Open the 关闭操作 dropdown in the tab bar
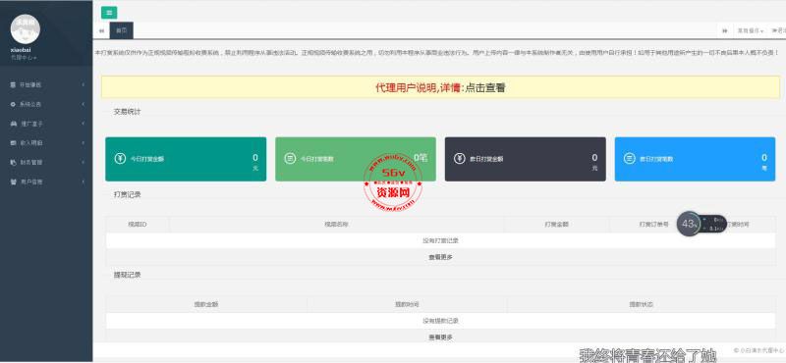This screenshot has height=363, width=786. click(750, 30)
